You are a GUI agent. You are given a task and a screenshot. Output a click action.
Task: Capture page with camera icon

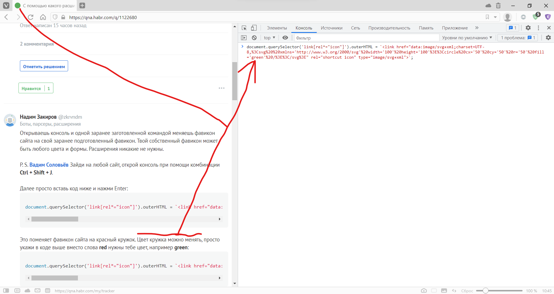[x=424, y=291]
